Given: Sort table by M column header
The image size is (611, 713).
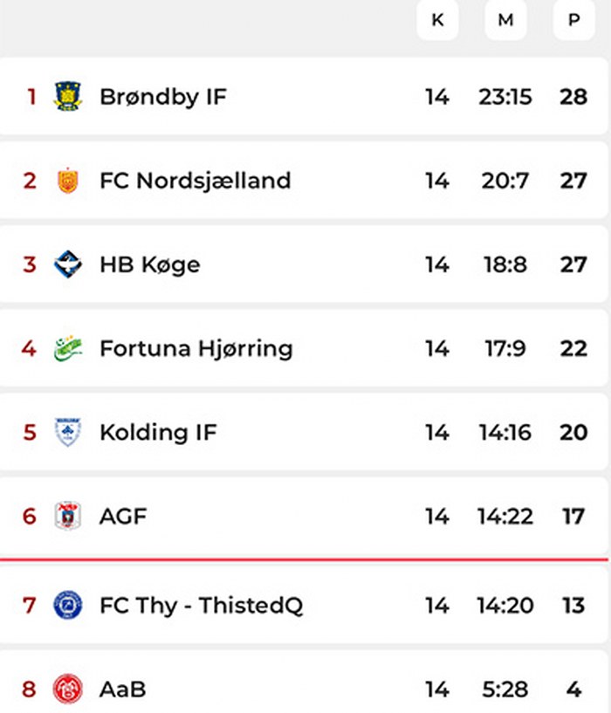Looking at the screenshot, I should [505, 20].
